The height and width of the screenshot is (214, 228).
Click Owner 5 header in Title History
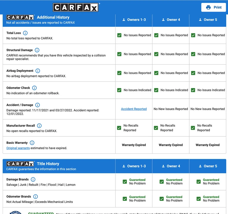[x=208, y=166]
